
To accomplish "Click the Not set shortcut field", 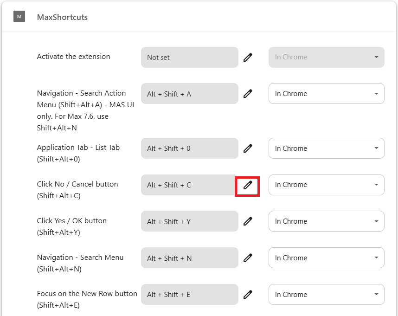I will click(x=190, y=58).
